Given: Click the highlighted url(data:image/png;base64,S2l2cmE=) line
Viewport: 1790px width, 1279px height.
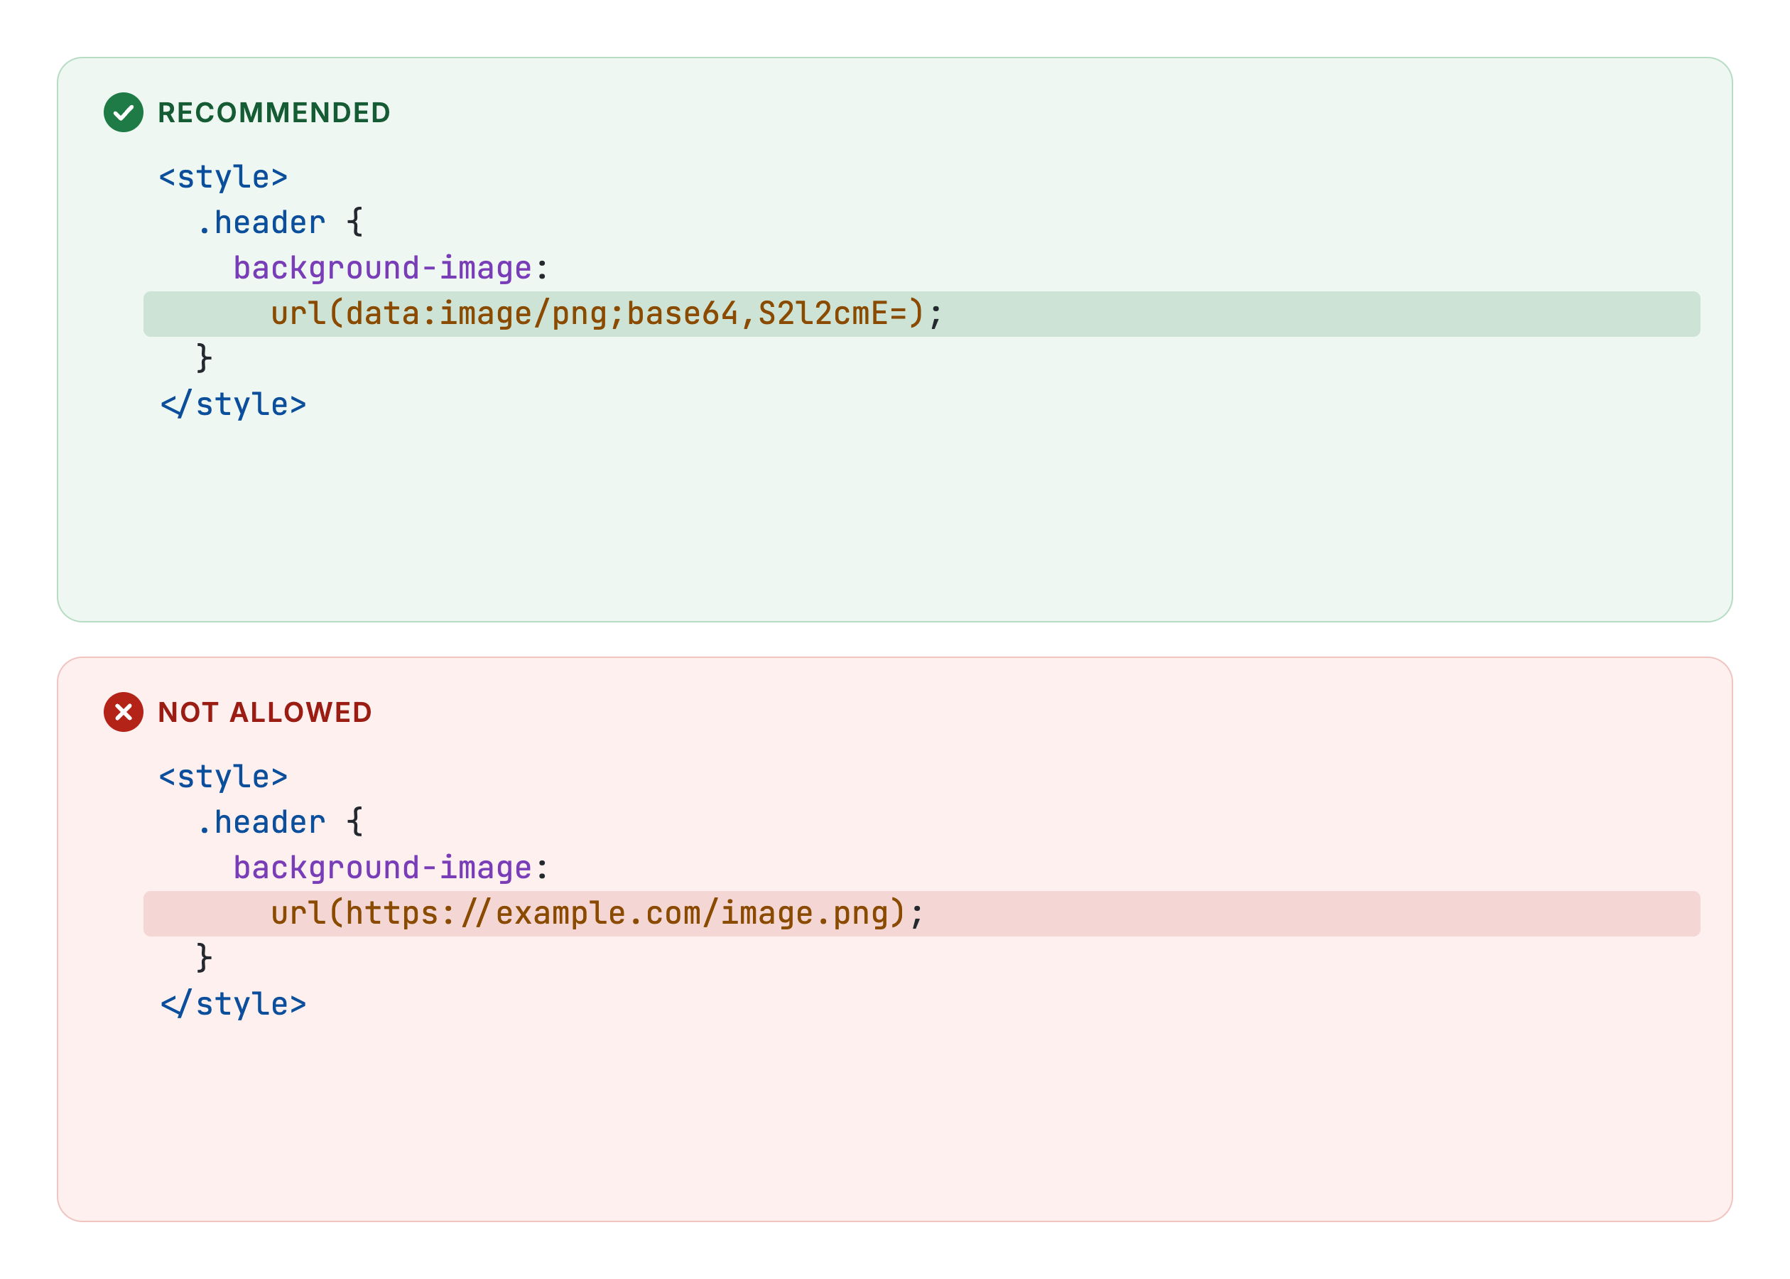Looking at the screenshot, I should 921,314.
